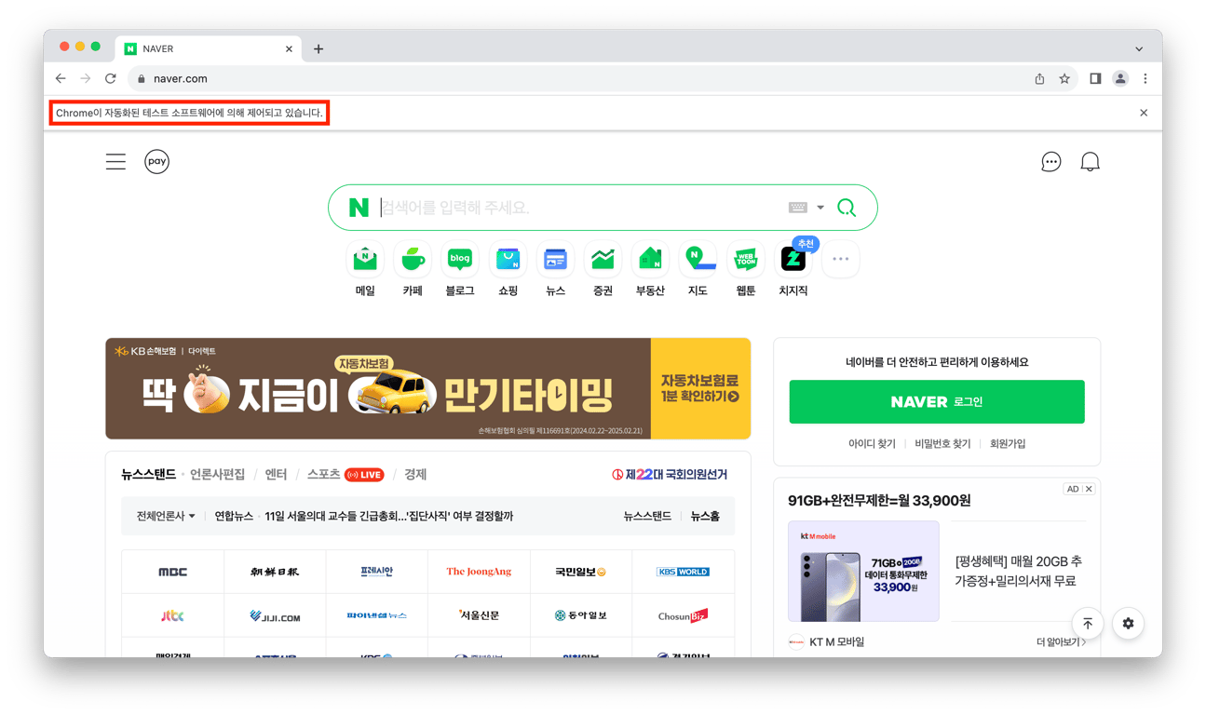Open the The JoongAng press logo
This screenshot has width=1206, height=715.
click(479, 572)
